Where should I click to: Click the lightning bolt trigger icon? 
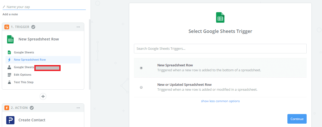9,60
